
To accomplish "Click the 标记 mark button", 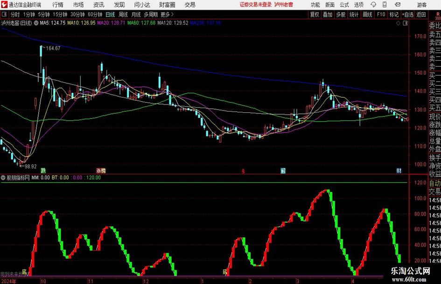I will (394, 14).
